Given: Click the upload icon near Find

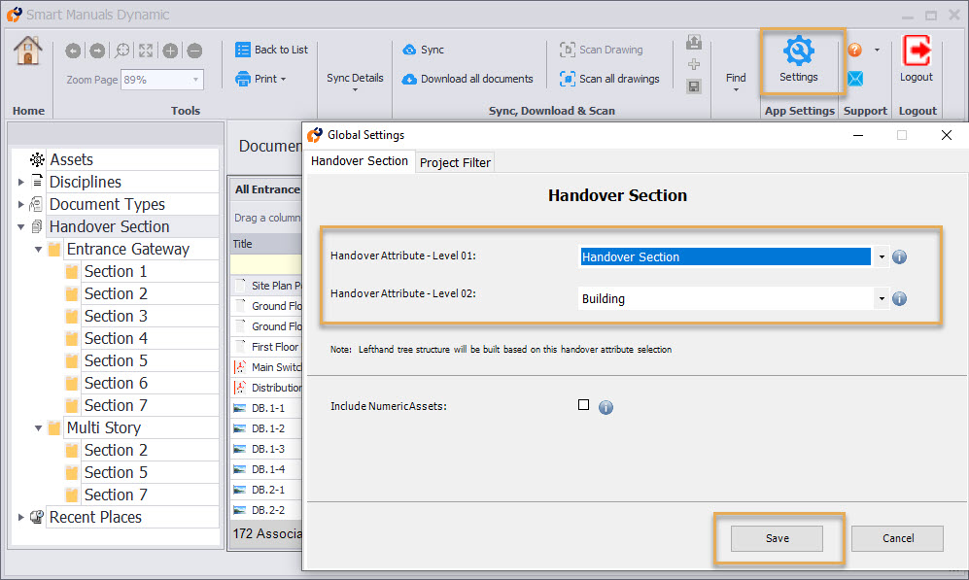Looking at the screenshot, I should tap(694, 42).
